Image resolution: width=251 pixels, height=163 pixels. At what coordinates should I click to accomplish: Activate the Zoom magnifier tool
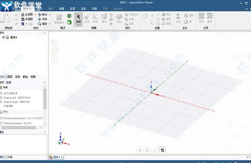pos(40,24)
